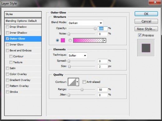This screenshot has height=121, width=162.
Task: Enable the Color Overlay checkbox
Action: [x=7, y=74]
